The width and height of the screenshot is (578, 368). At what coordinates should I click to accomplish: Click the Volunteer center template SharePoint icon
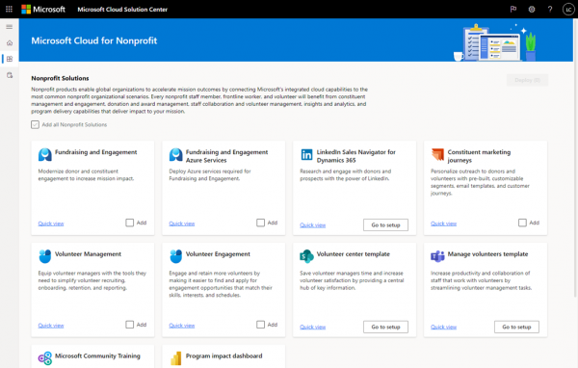point(306,256)
